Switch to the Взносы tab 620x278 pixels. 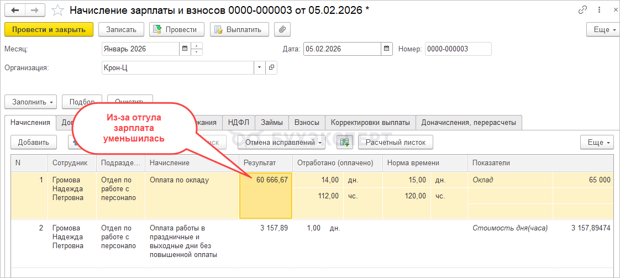click(307, 123)
